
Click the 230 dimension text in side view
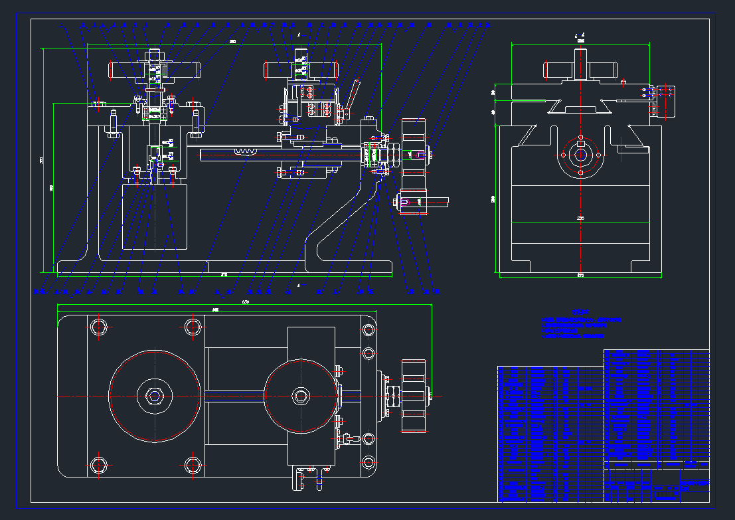pos(580,218)
